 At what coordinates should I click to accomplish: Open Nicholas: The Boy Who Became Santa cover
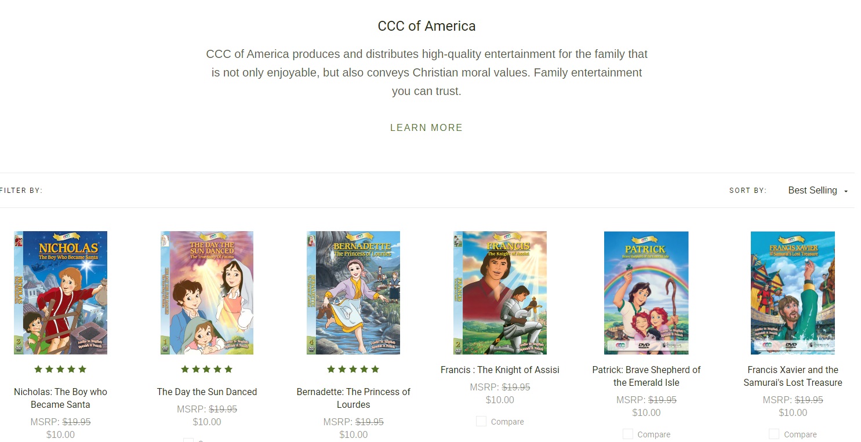tap(61, 293)
